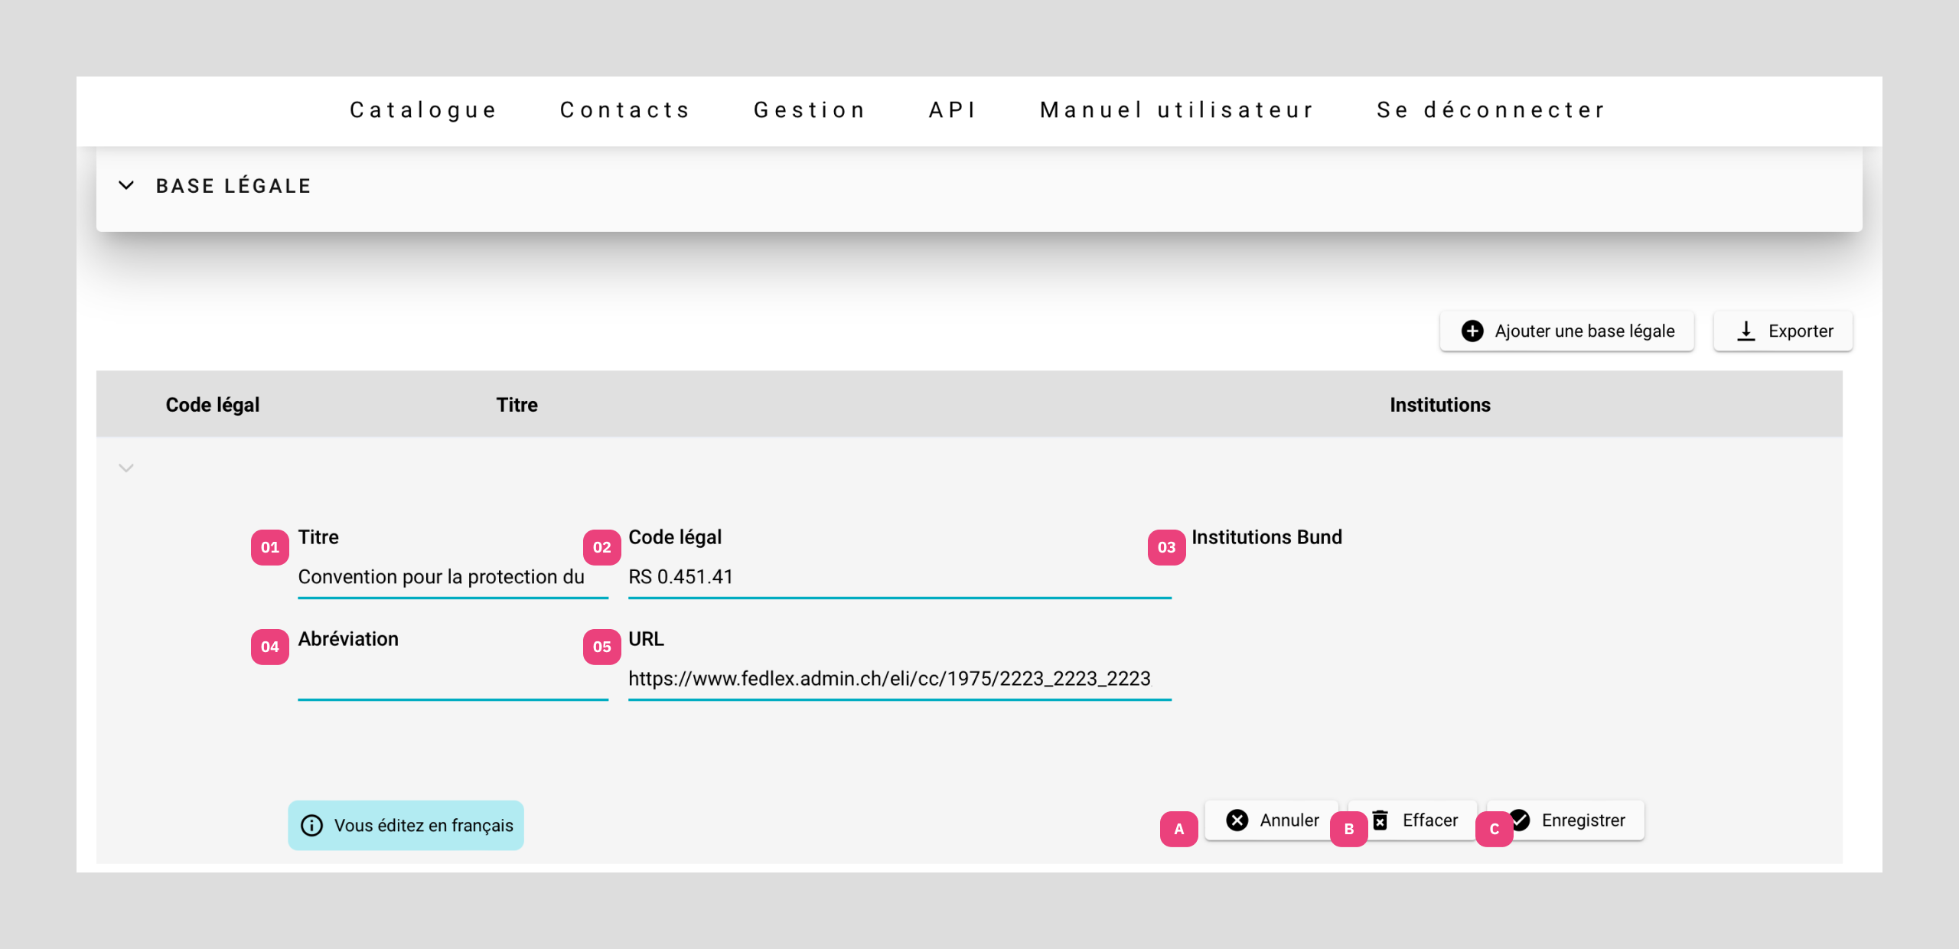This screenshot has height=949, width=1959.
Task: Click the checkmark icon on Enregistrer
Action: (x=1521, y=820)
